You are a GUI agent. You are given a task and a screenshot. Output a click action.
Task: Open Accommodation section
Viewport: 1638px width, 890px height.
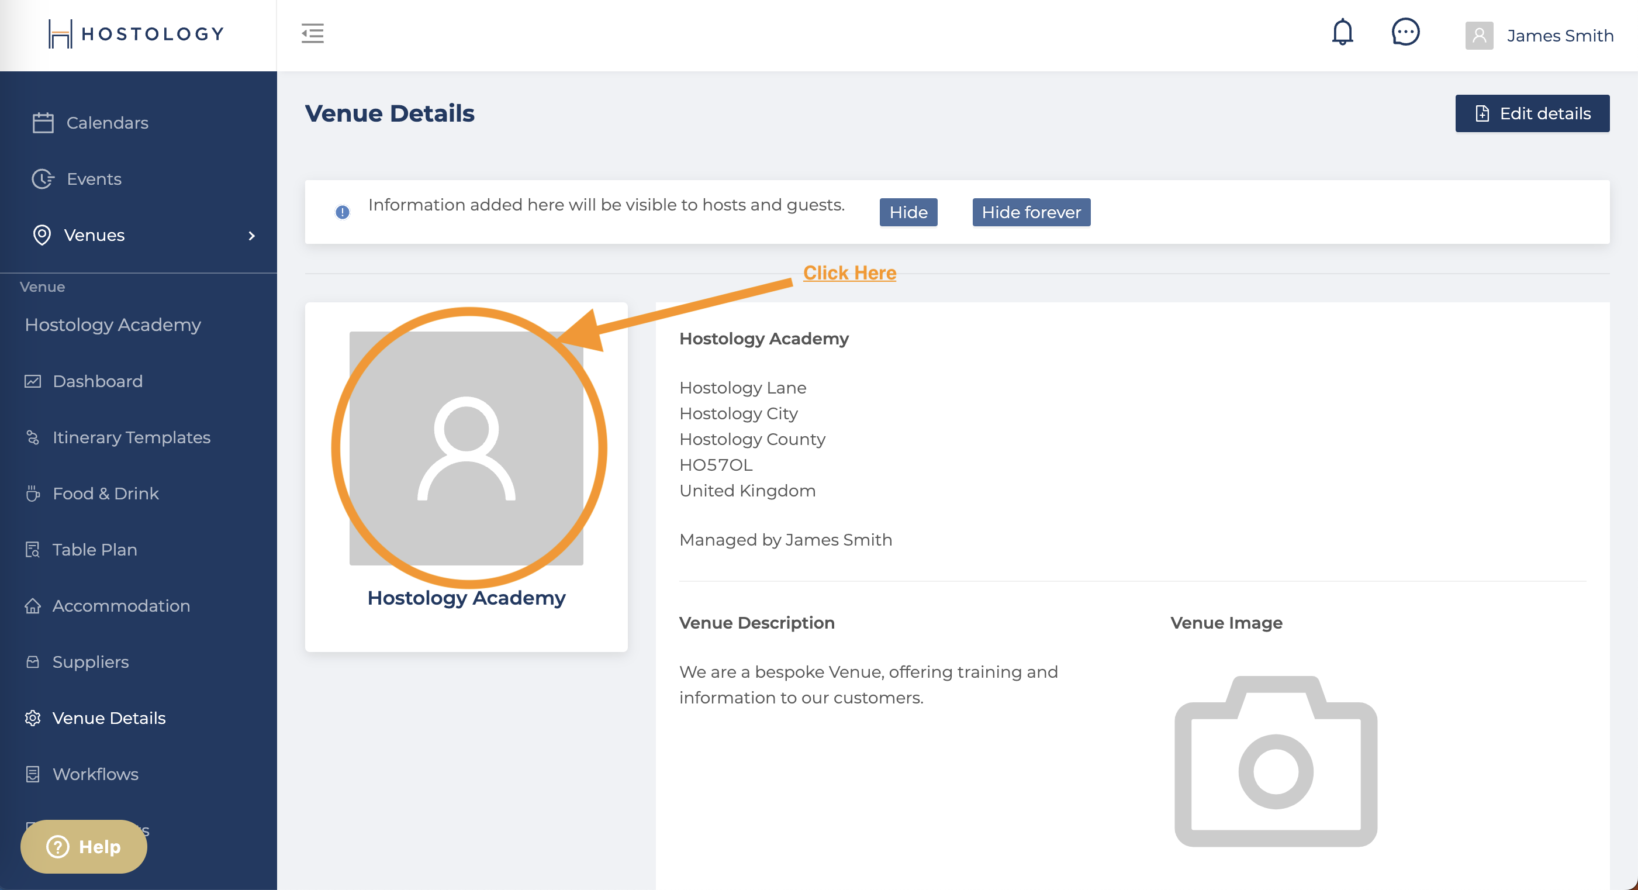click(x=121, y=606)
